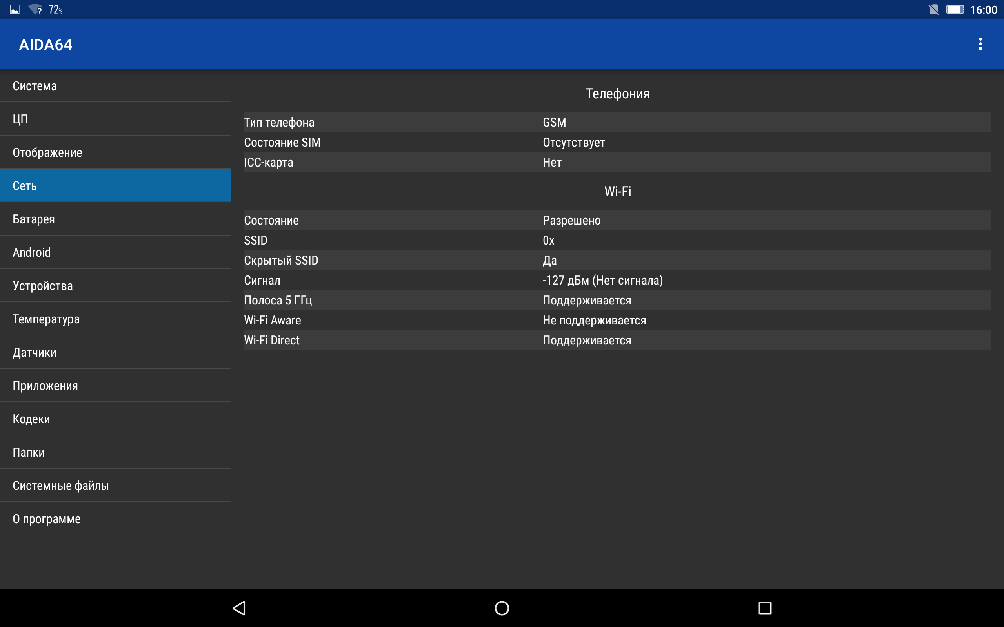Open the Устройства section
The height and width of the screenshot is (627, 1004).
tap(115, 285)
